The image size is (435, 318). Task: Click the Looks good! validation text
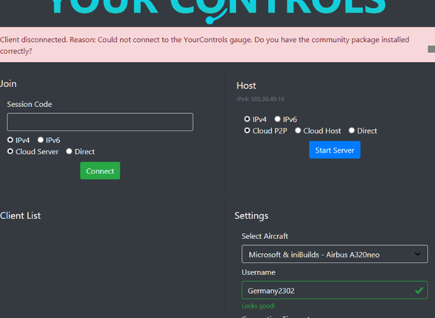tap(258, 306)
